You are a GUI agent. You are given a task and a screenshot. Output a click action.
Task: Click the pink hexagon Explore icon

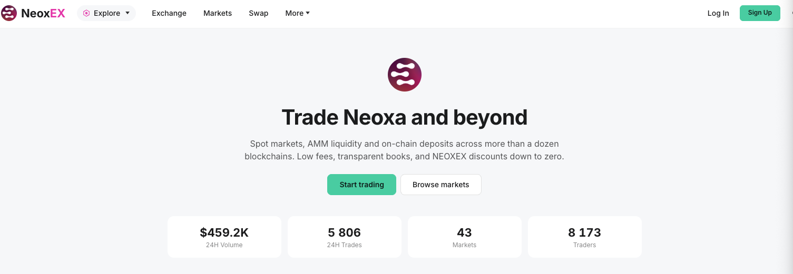86,13
